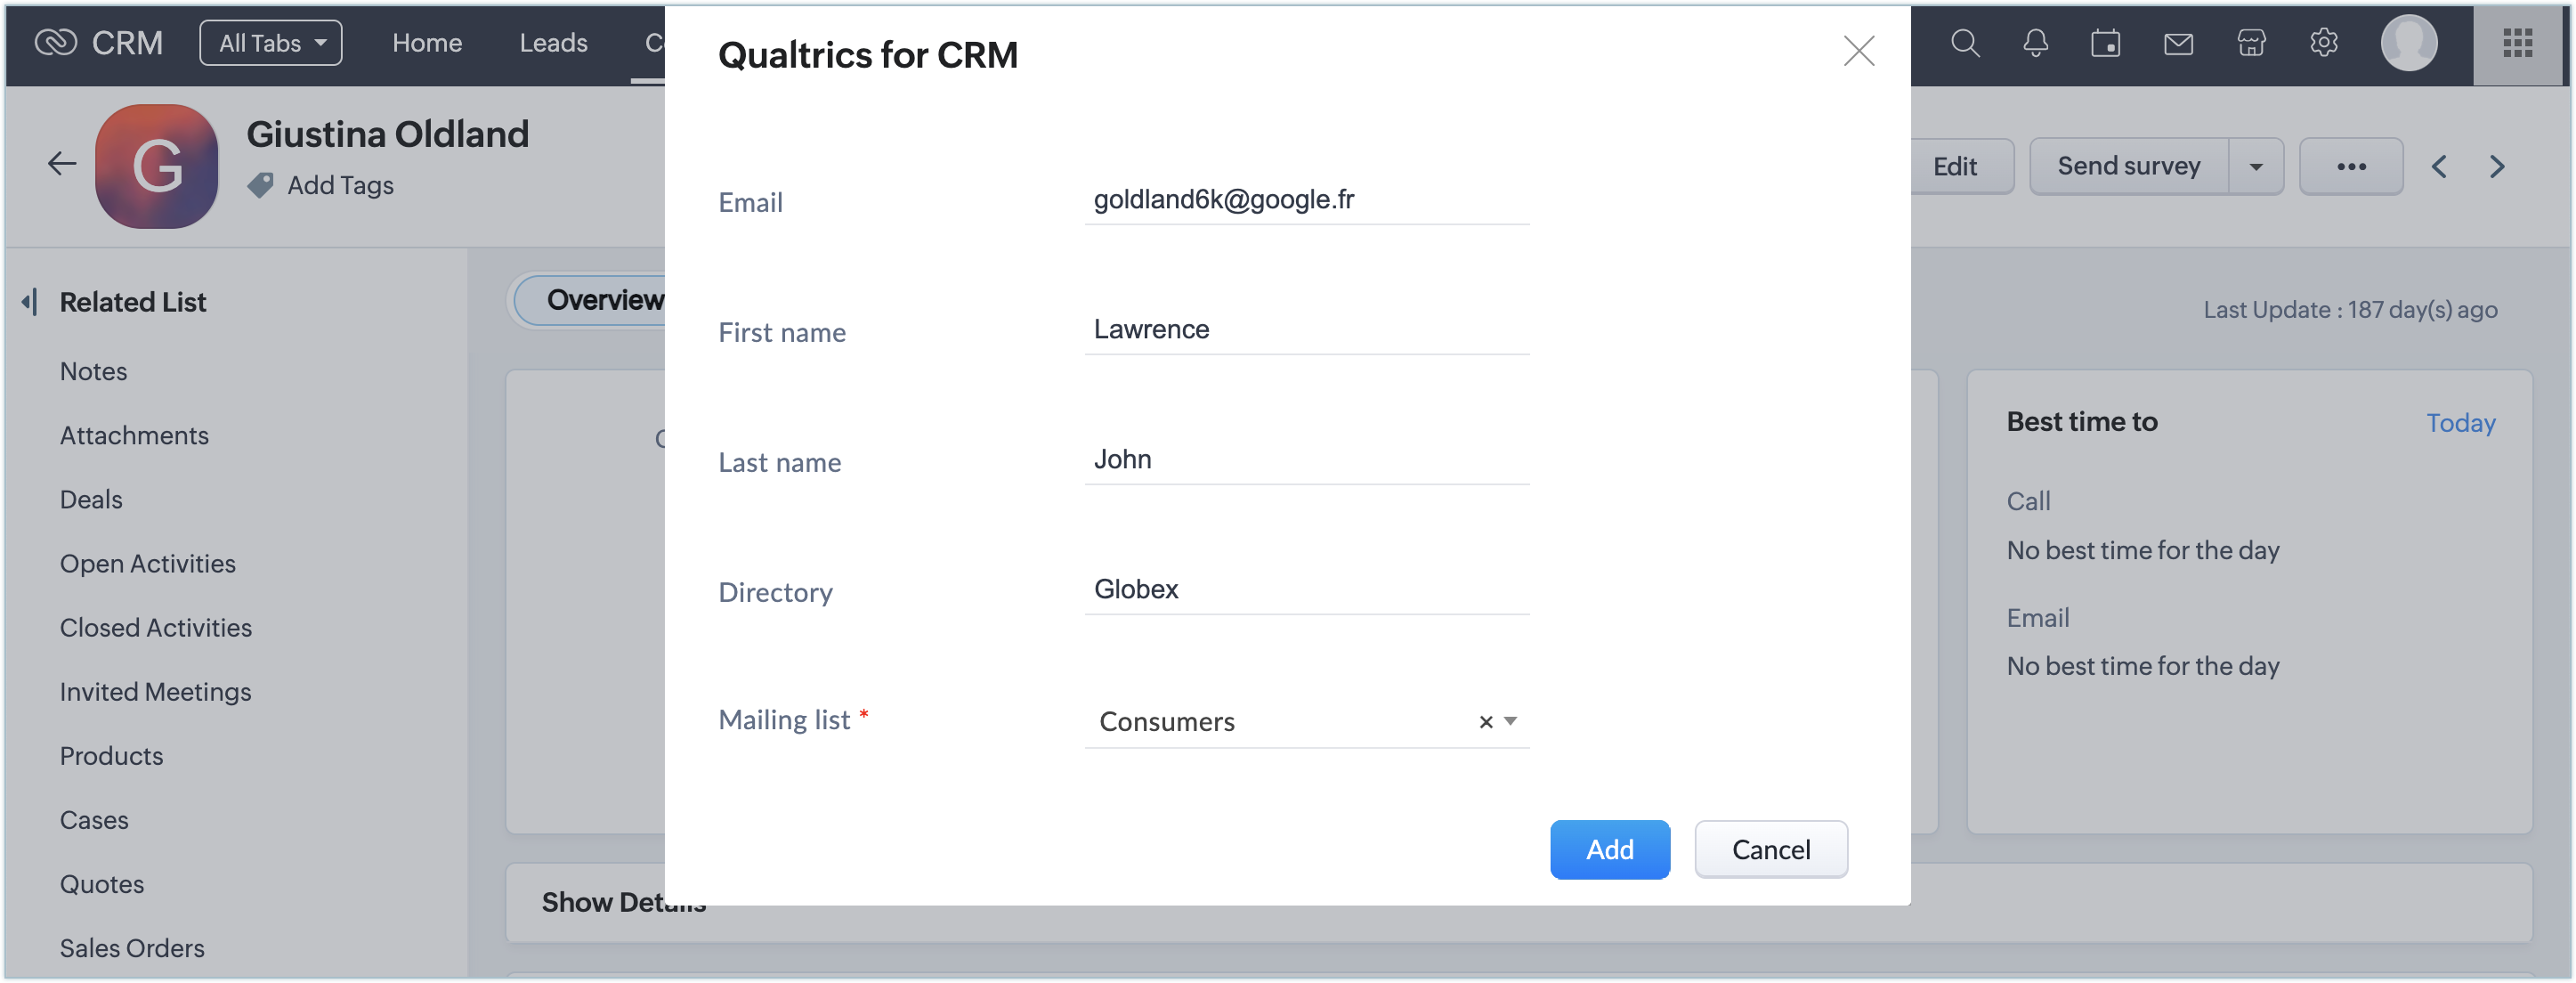Expand the Mailing list dropdown arrow
The image size is (2576, 983).
[x=1510, y=721]
